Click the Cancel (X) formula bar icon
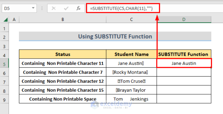Image resolution: width=223 pixels, height=114 pixels. [x=53, y=8]
